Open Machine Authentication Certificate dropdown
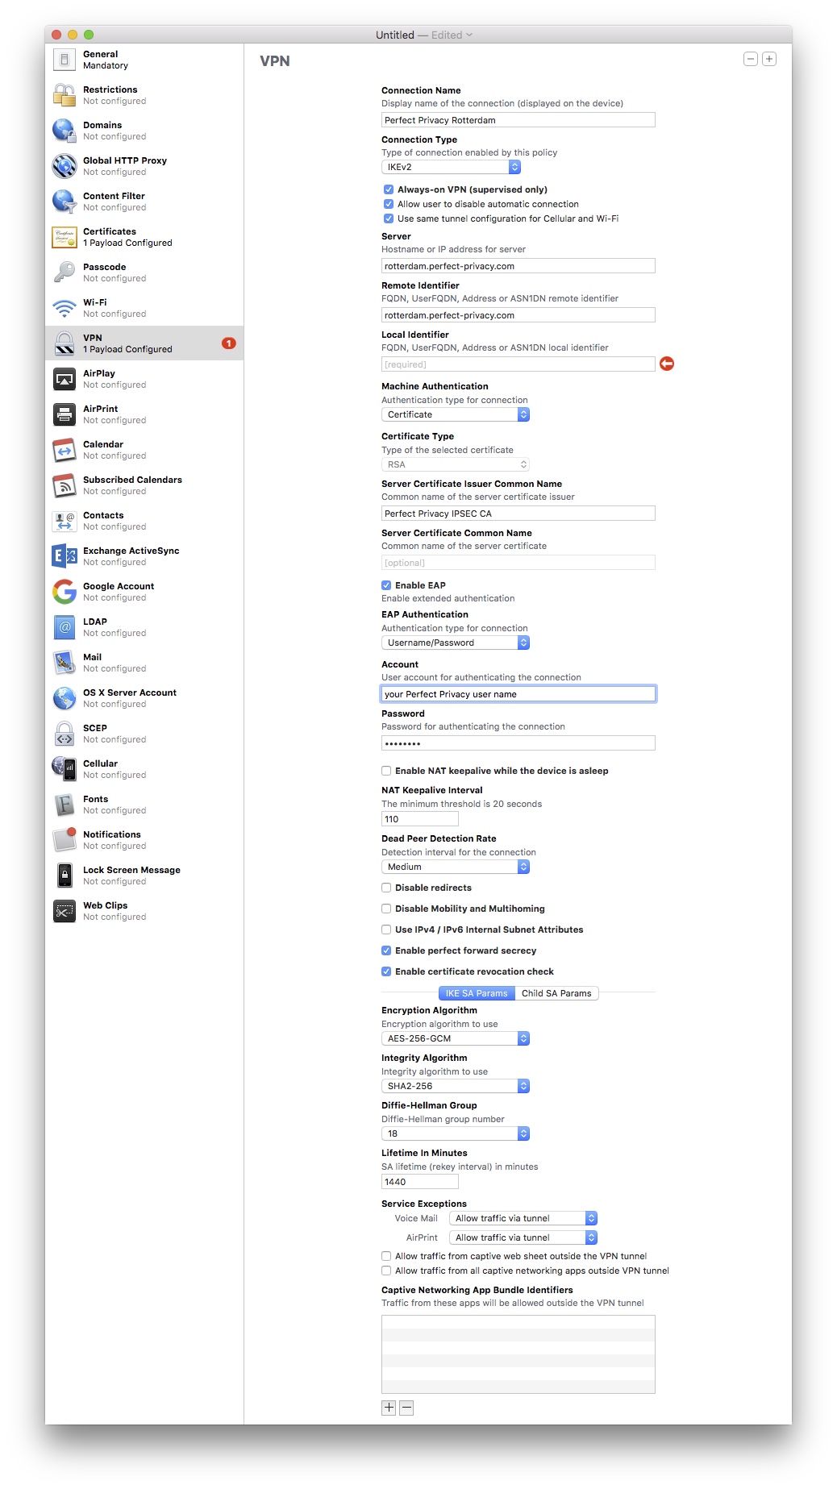 tap(456, 414)
